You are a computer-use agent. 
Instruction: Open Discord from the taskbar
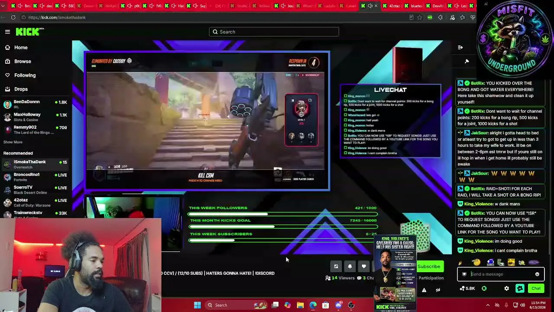pyautogui.click(x=338, y=305)
